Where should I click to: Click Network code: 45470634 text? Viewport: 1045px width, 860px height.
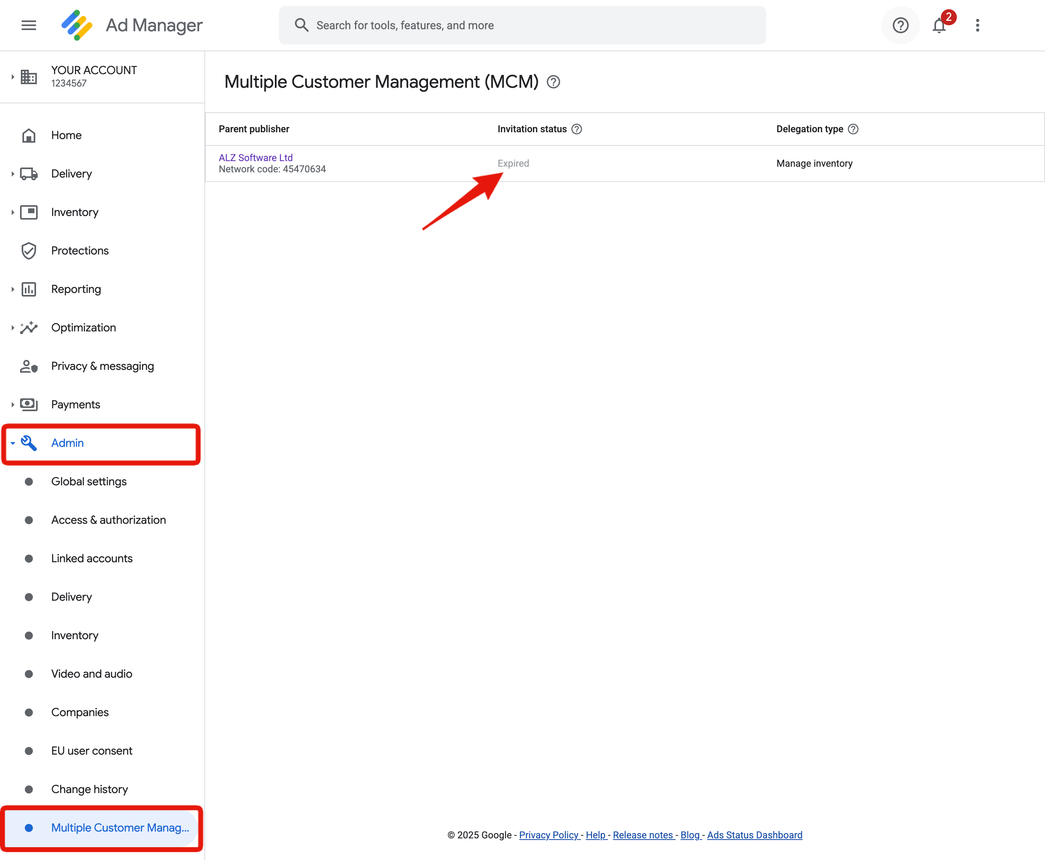point(272,169)
